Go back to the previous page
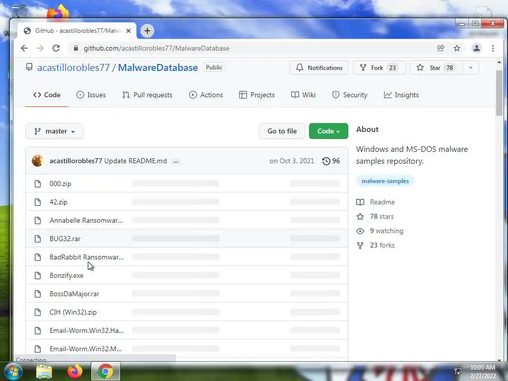 pyautogui.click(x=24, y=48)
